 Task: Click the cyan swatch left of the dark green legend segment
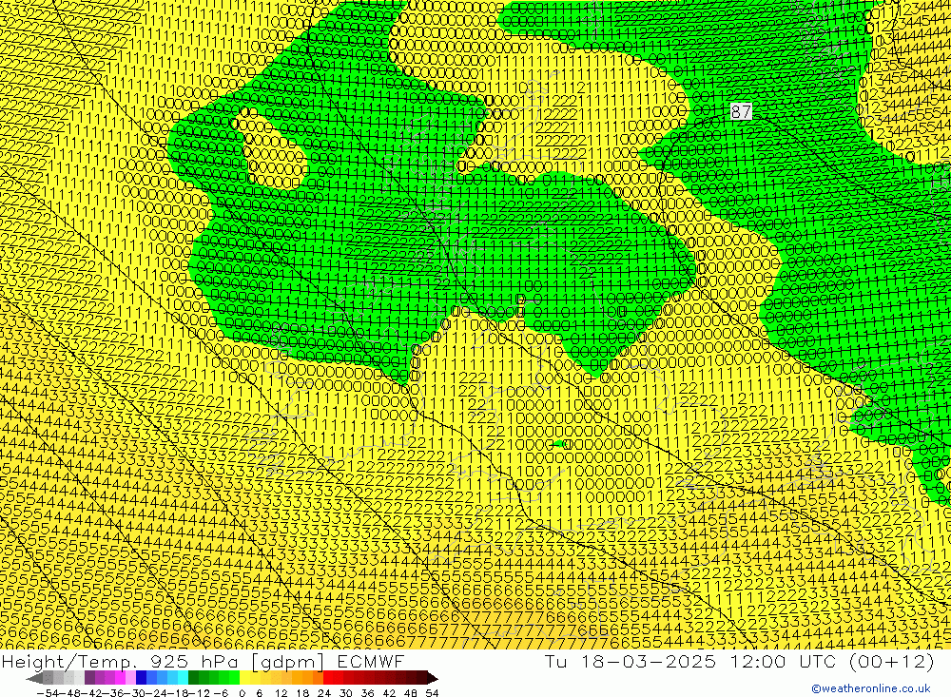click(x=183, y=678)
